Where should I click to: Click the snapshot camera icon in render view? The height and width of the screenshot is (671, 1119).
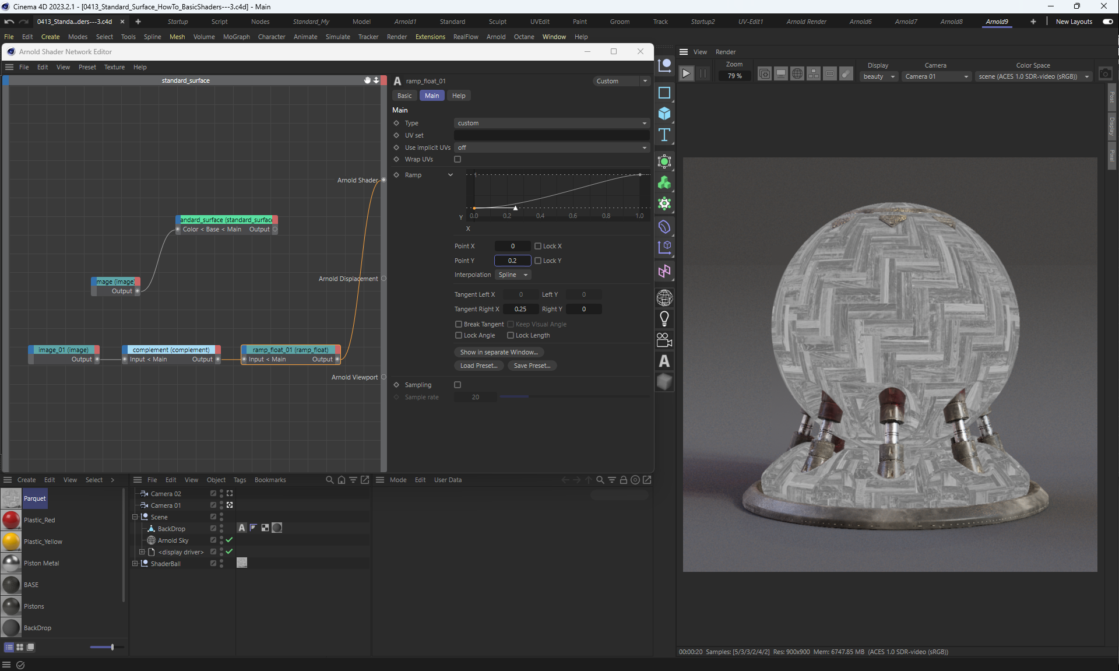1105,74
